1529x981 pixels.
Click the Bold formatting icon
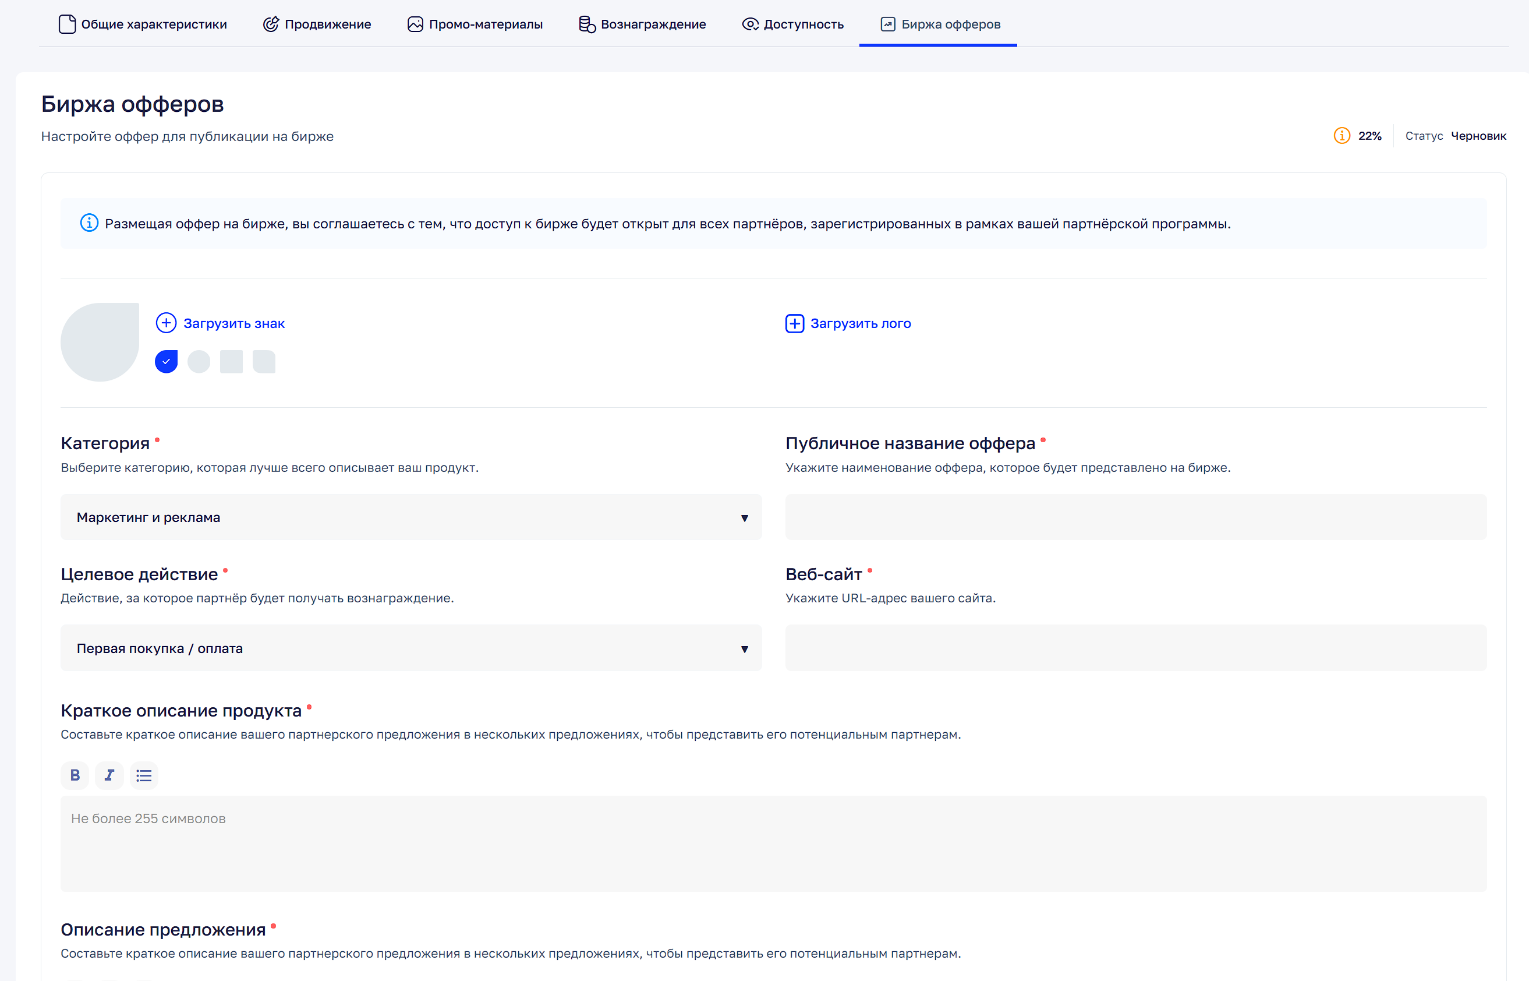(75, 775)
